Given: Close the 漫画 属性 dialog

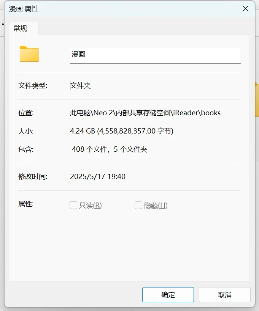Looking at the screenshot, I should [x=245, y=9].
